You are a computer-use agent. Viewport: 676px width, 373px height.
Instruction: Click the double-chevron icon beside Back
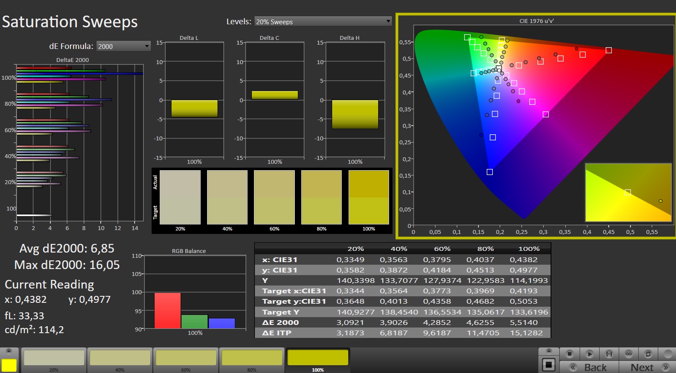click(573, 367)
